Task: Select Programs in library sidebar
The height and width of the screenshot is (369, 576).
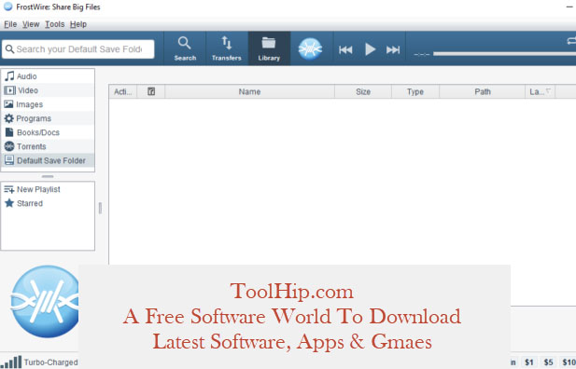Action: click(48, 118)
